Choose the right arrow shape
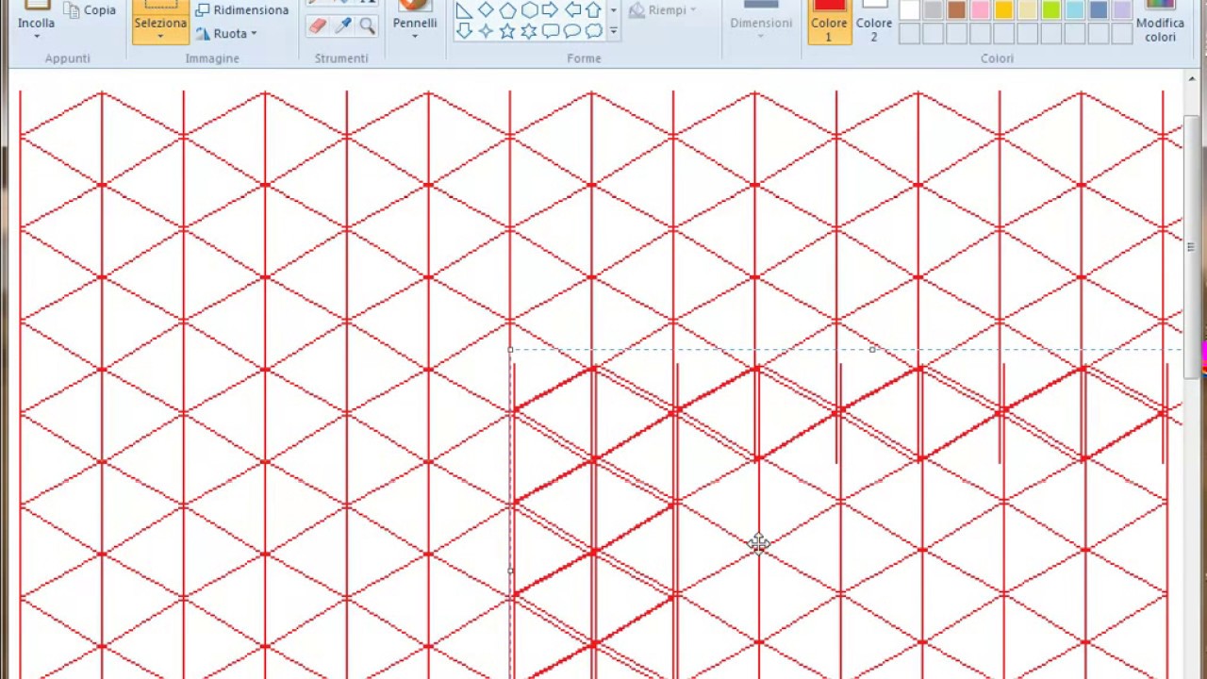This screenshot has width=1207, height=679. coord(551,10)
